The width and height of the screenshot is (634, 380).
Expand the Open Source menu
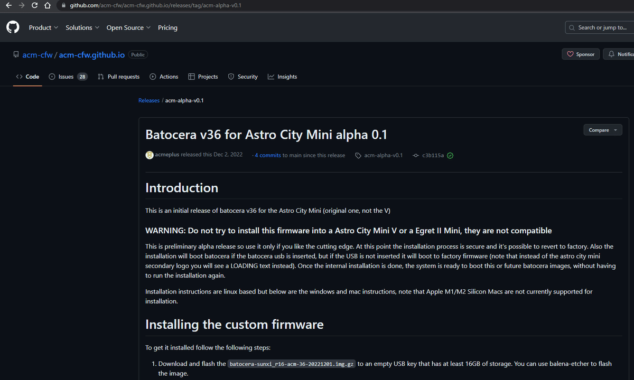(128, 27)
